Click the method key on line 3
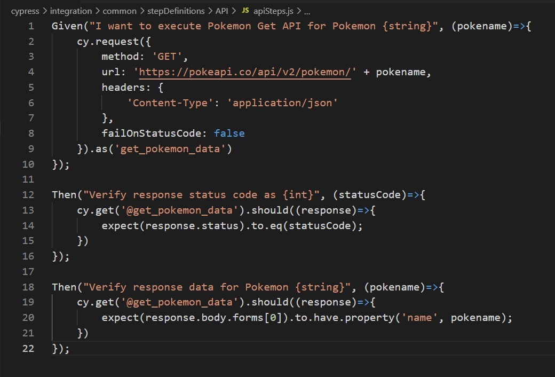The height and width of the screenshot is (377, 555). pos(121,57)
